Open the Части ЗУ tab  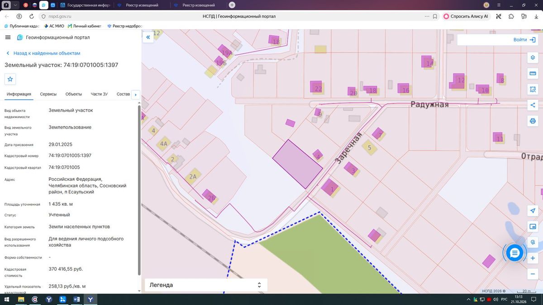coord(99,94)
